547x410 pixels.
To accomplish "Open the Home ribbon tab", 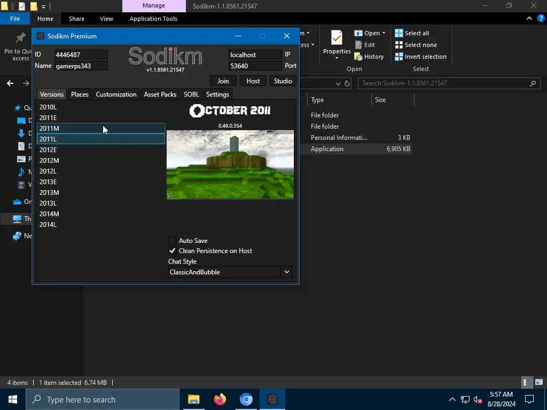I will coord(45,19).
